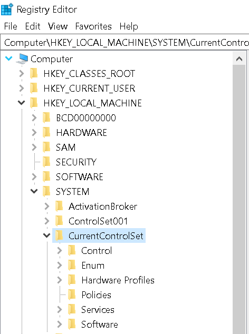Screen dimensions: 249x334
Task: Select the HKEY_CLASSES_ROOT label
Action: (89, 74)
